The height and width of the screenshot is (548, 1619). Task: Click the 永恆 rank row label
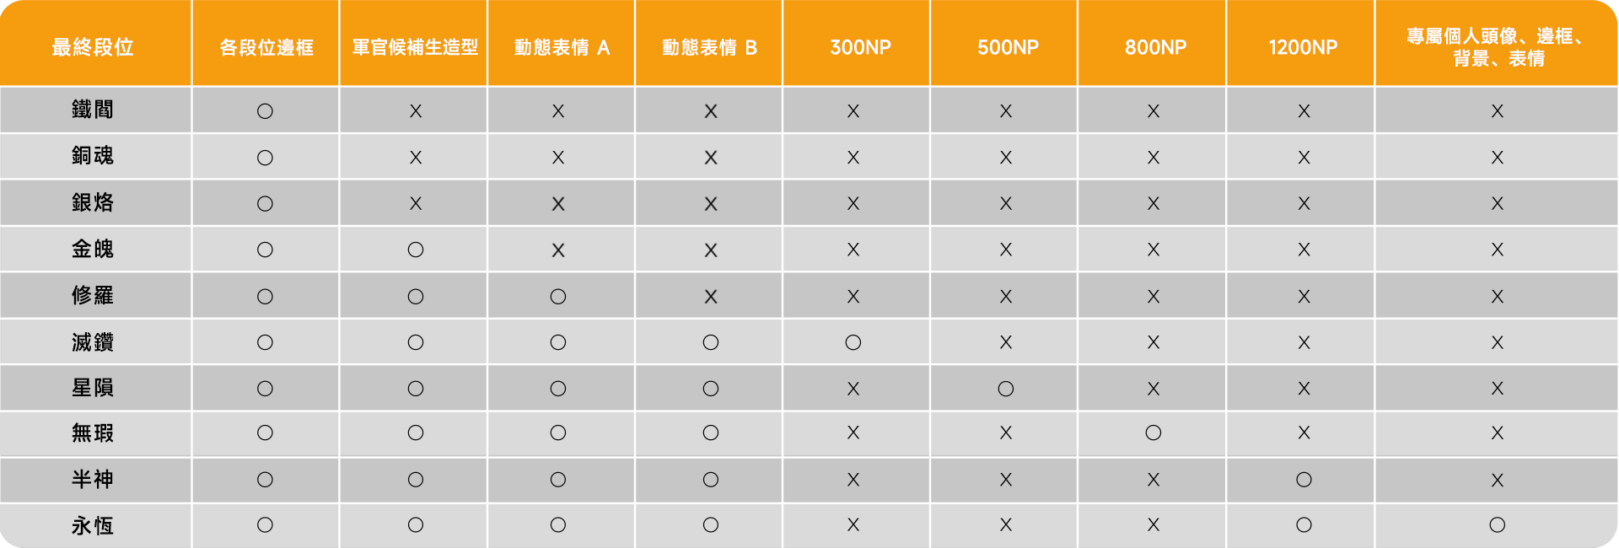93,526
